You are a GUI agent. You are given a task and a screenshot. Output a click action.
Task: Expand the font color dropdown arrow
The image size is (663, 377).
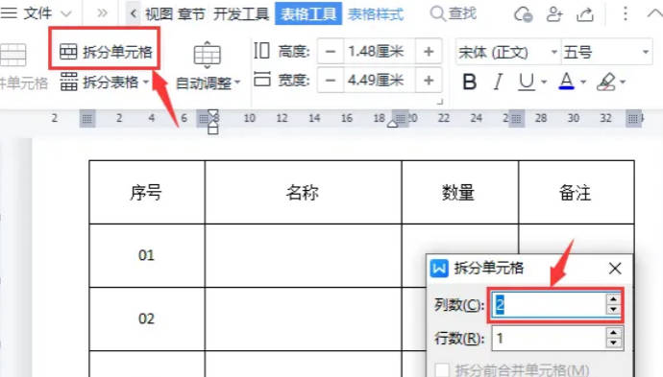point(583,82)
